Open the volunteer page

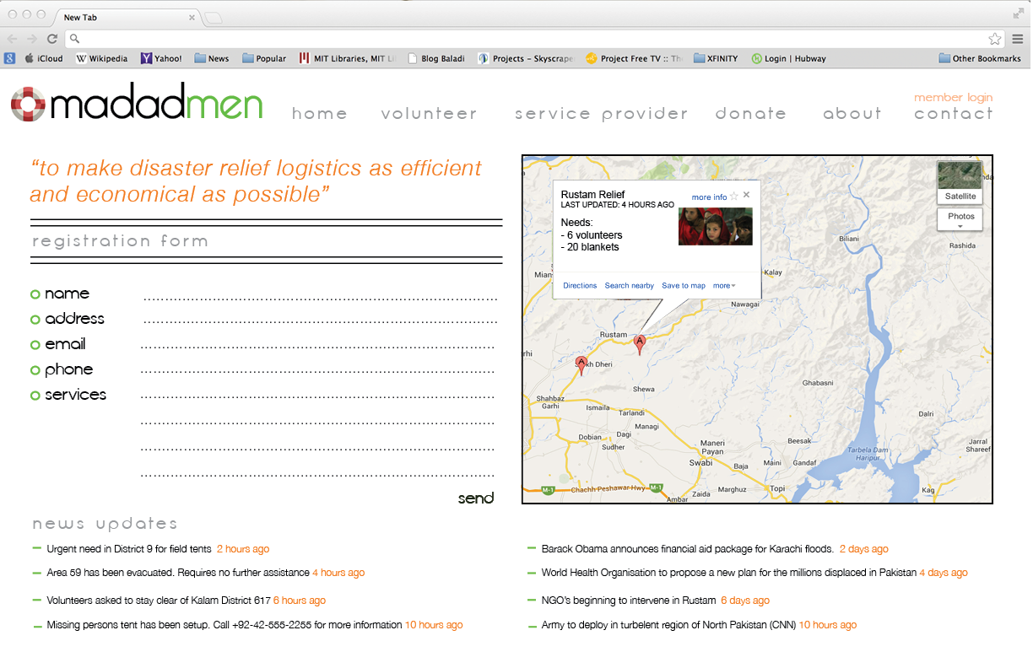point(429,113)
